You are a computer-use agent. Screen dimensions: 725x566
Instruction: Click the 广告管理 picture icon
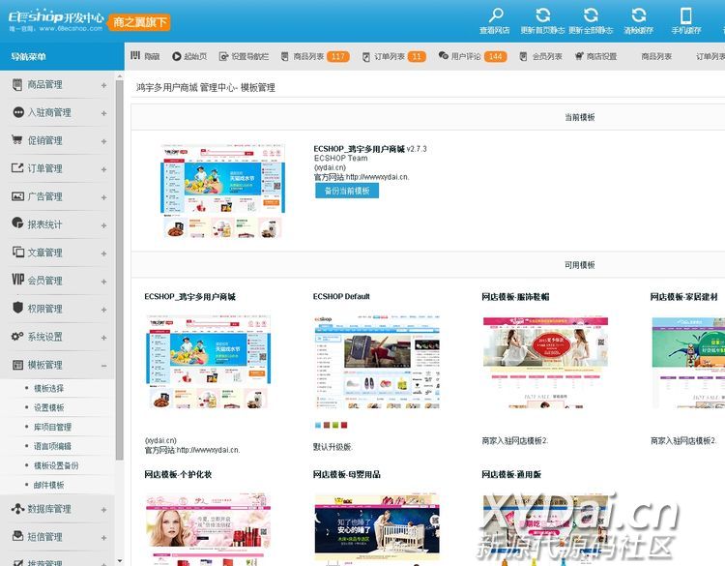[x=17, y=195]
